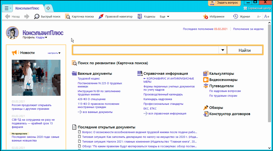Screen dimensions: 273x151
Task: Open 426-ФЗ О спецоценке link
Action: 92,99
